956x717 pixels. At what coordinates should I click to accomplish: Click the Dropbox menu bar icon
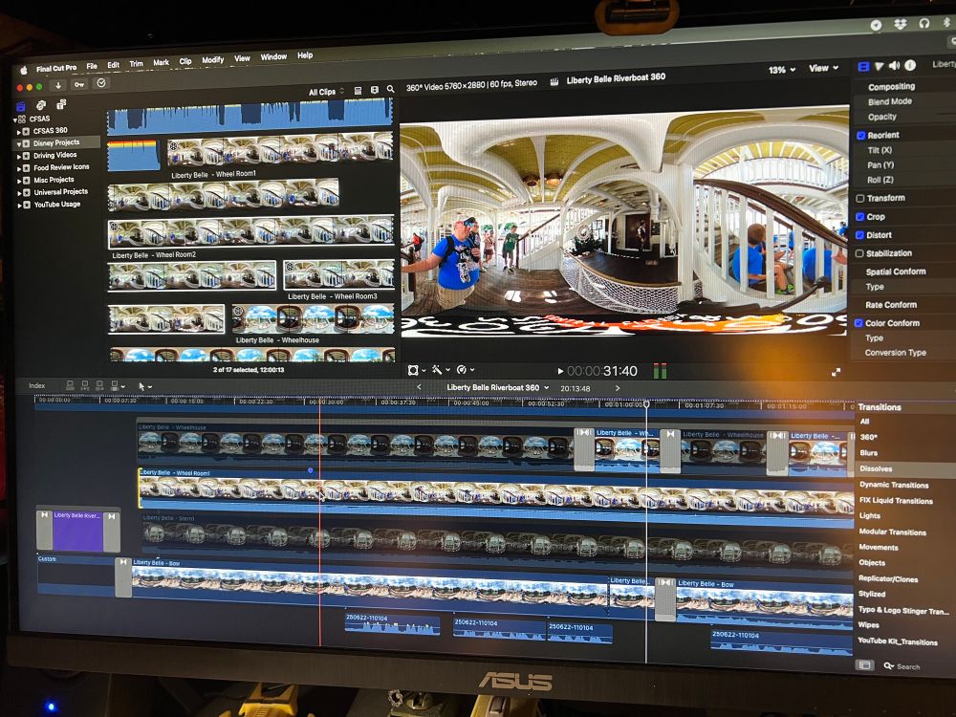901,24
